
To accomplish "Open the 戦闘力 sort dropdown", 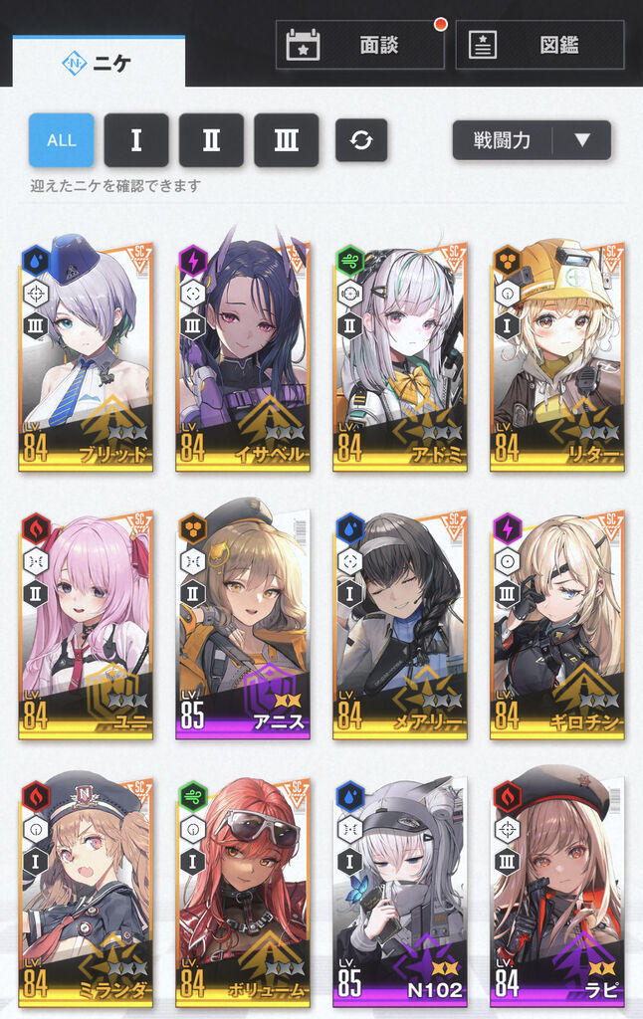I will [x=532, y=139].
